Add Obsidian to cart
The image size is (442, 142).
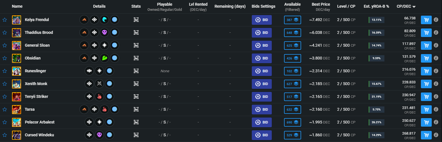pos(426,58)
